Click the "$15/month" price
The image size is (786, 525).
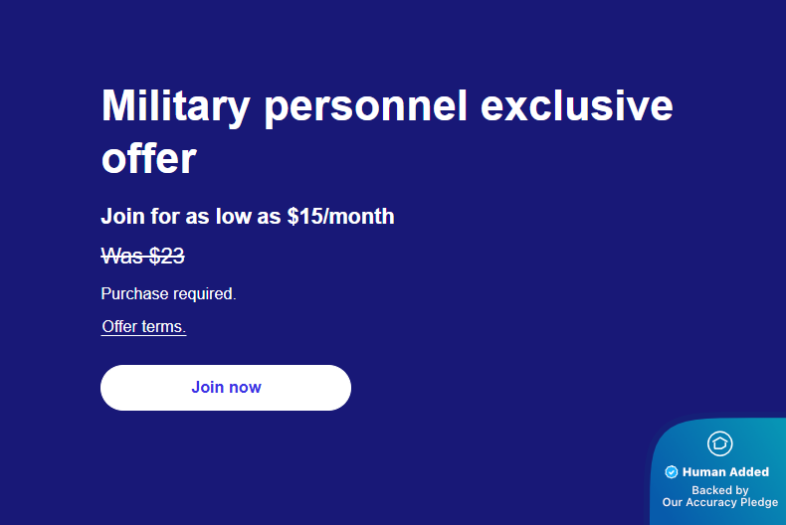coord(340,216)
